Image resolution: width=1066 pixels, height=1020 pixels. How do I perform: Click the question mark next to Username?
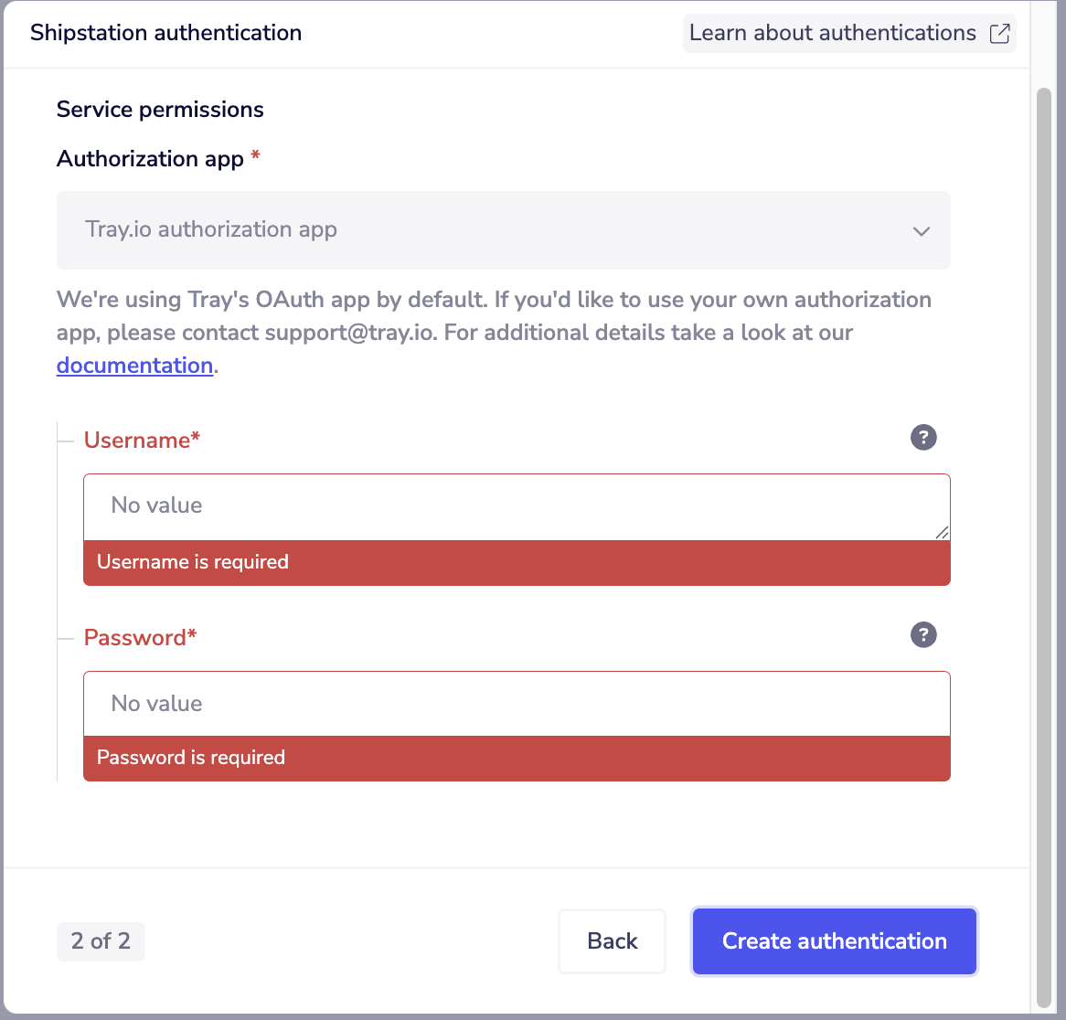(923, 438)
